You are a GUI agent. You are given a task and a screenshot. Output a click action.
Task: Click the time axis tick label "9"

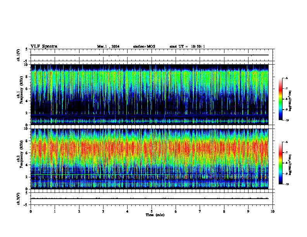click(248, 211)
